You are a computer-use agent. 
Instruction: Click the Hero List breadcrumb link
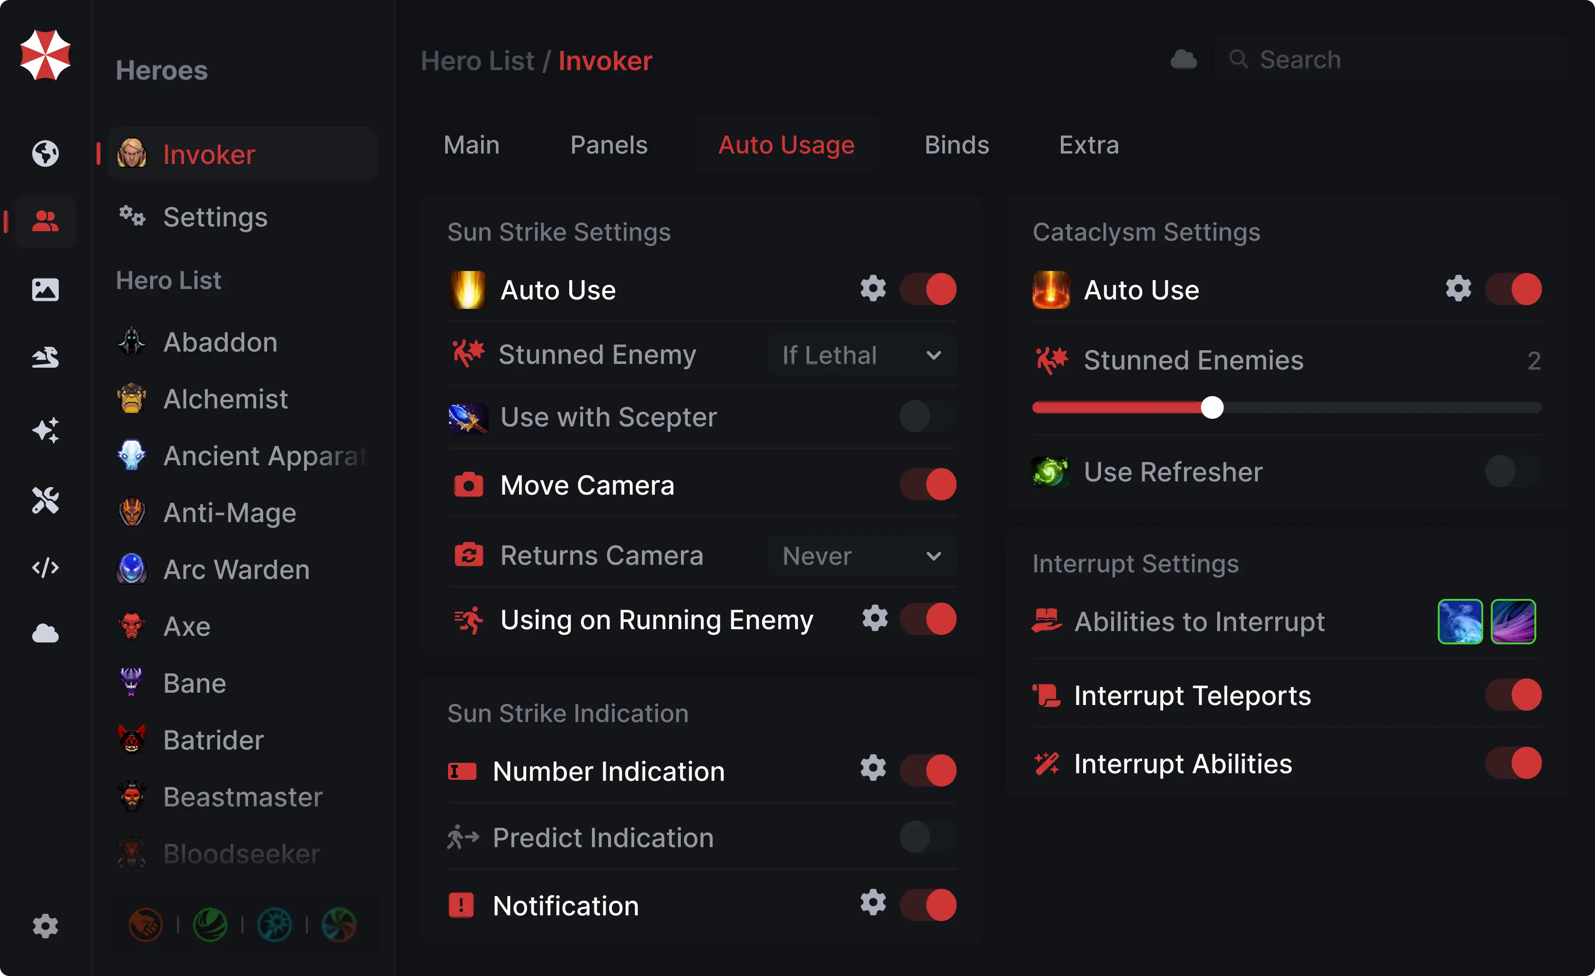click(477, 61)
